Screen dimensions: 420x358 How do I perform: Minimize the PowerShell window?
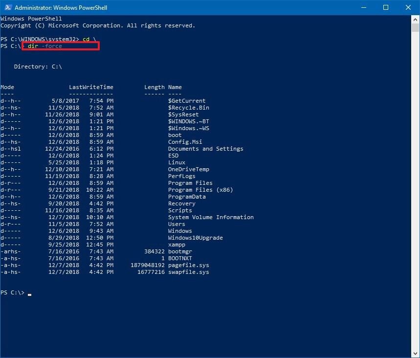[x=363, y=8]
